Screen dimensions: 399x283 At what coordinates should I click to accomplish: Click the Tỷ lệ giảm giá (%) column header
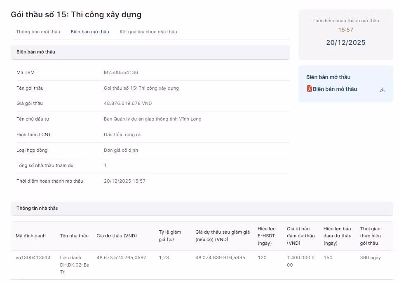coord(170,236)
